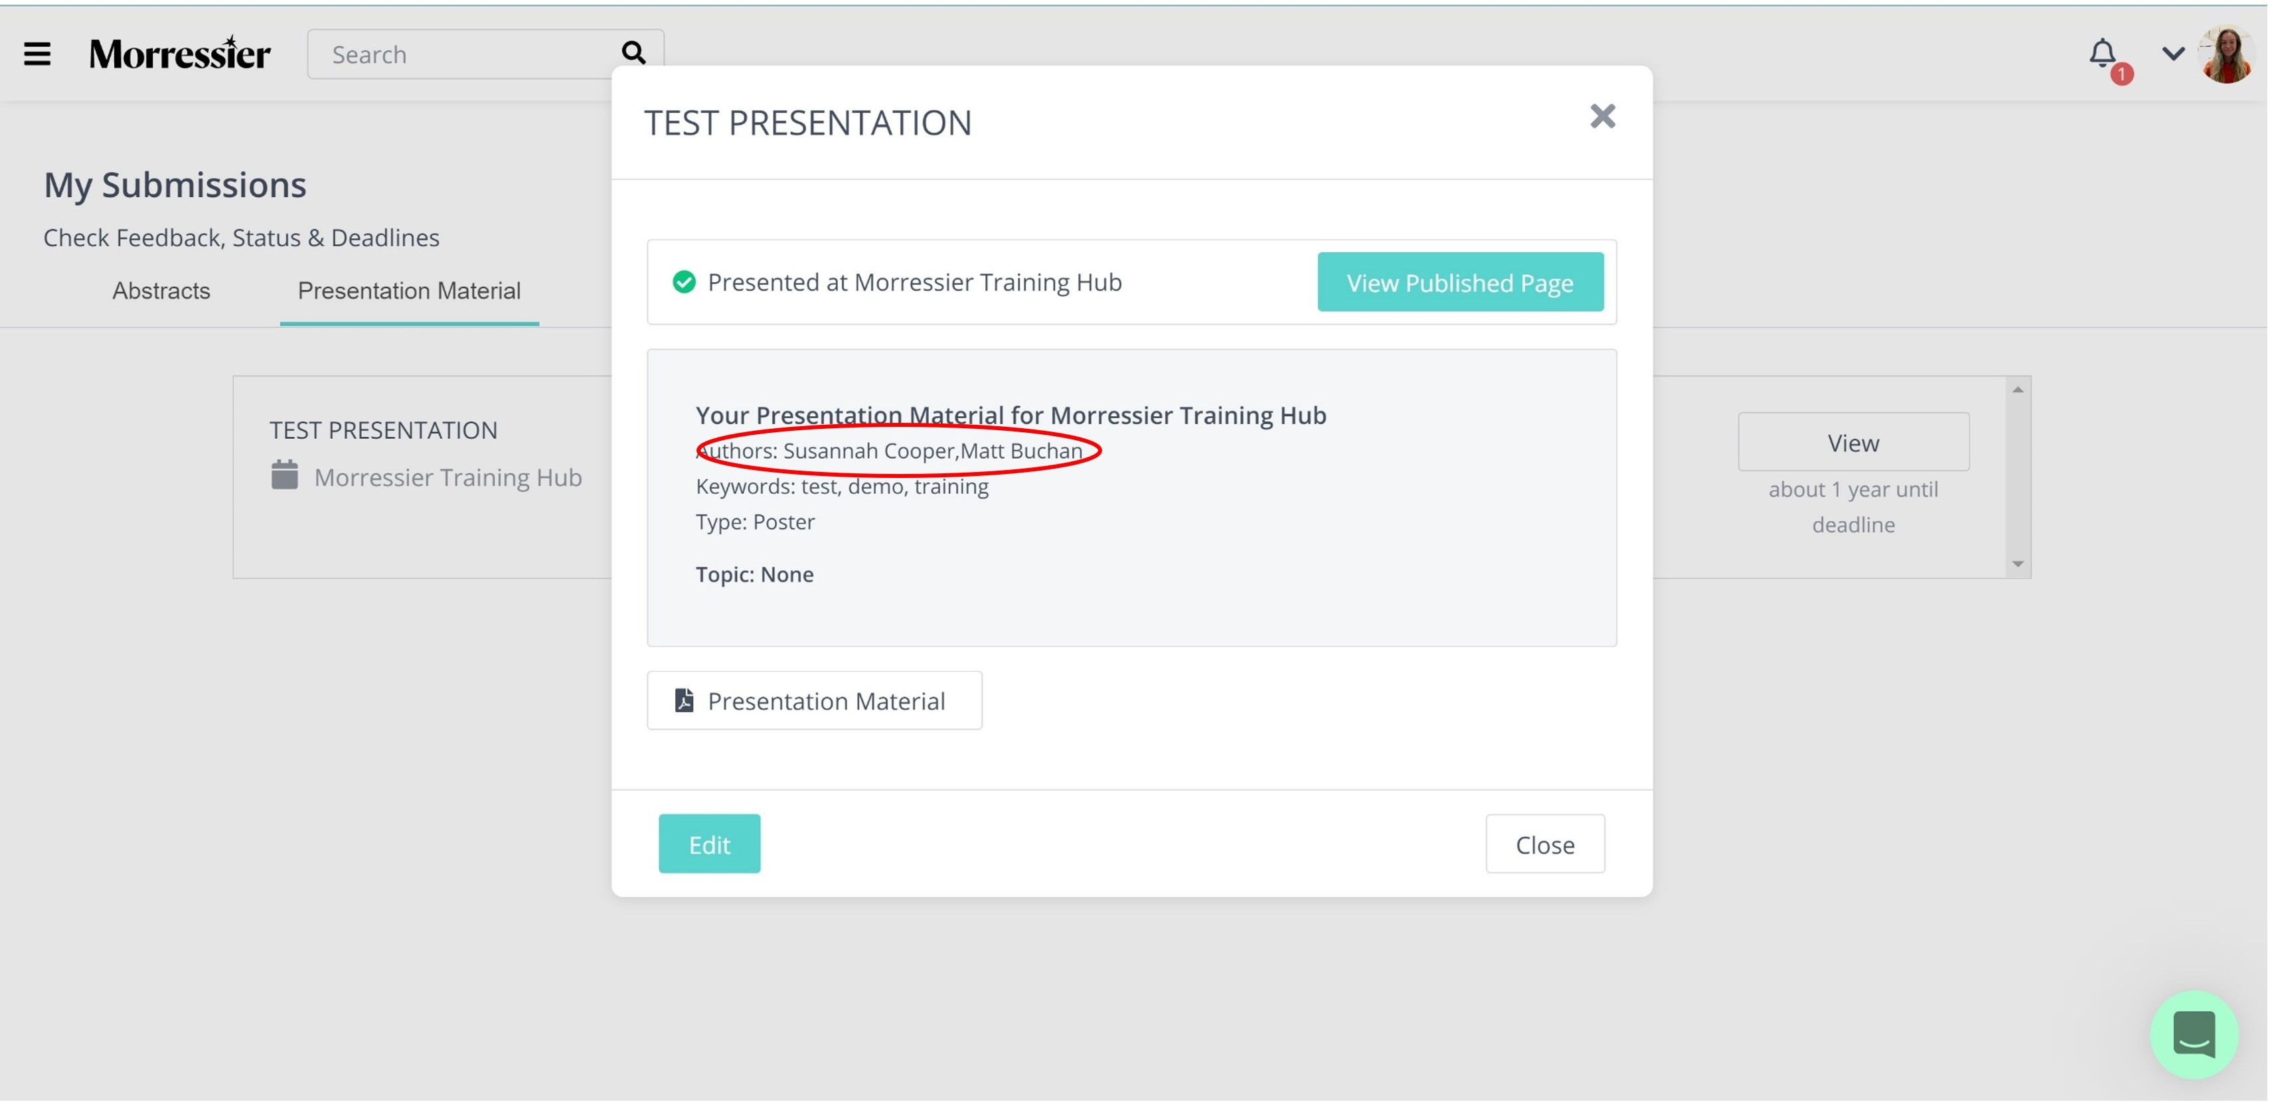Click the search magnifier icon

point(633,53)
